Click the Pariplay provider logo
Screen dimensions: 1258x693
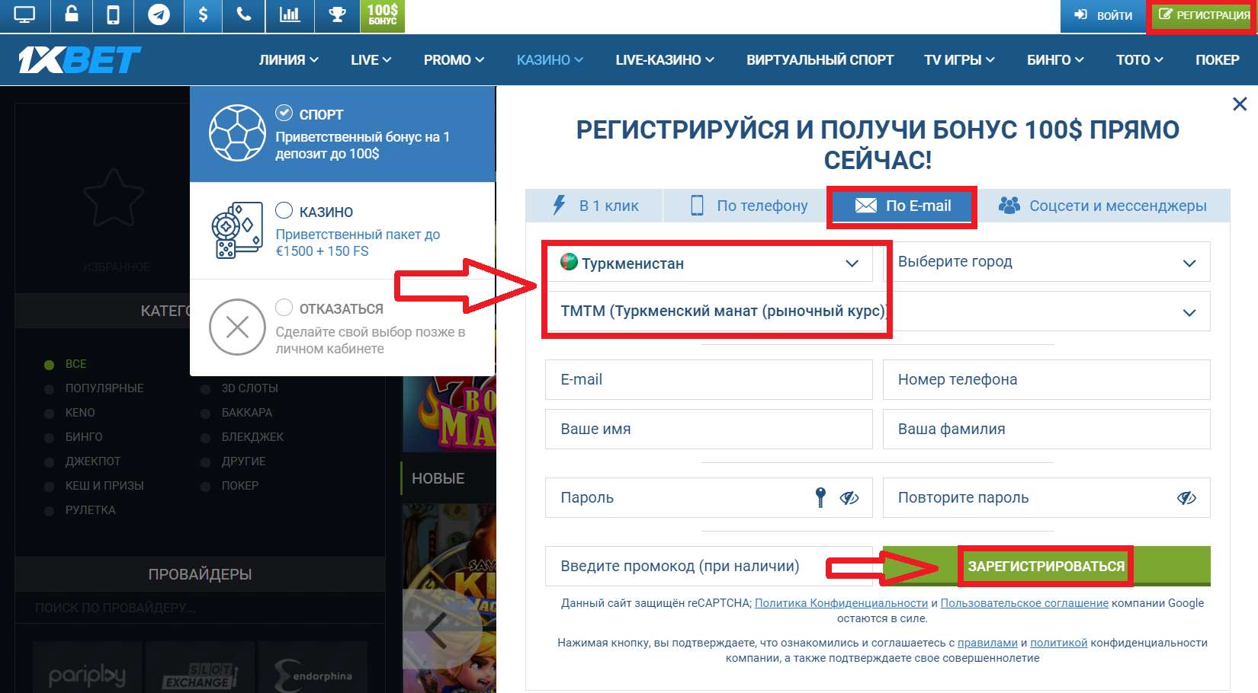point(87,675)
